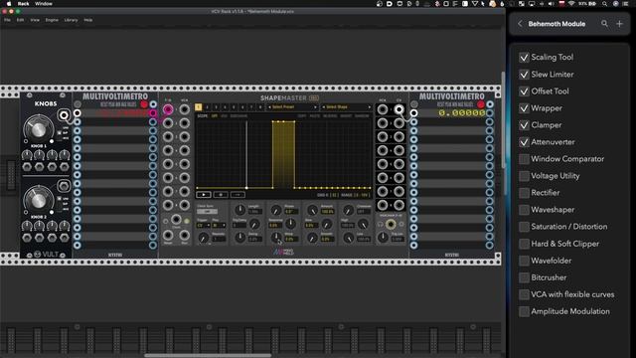The width and height of the screenshot is (636, 358).
Task: Click Reverse button on ShapeMaster display
Action: 330,116
